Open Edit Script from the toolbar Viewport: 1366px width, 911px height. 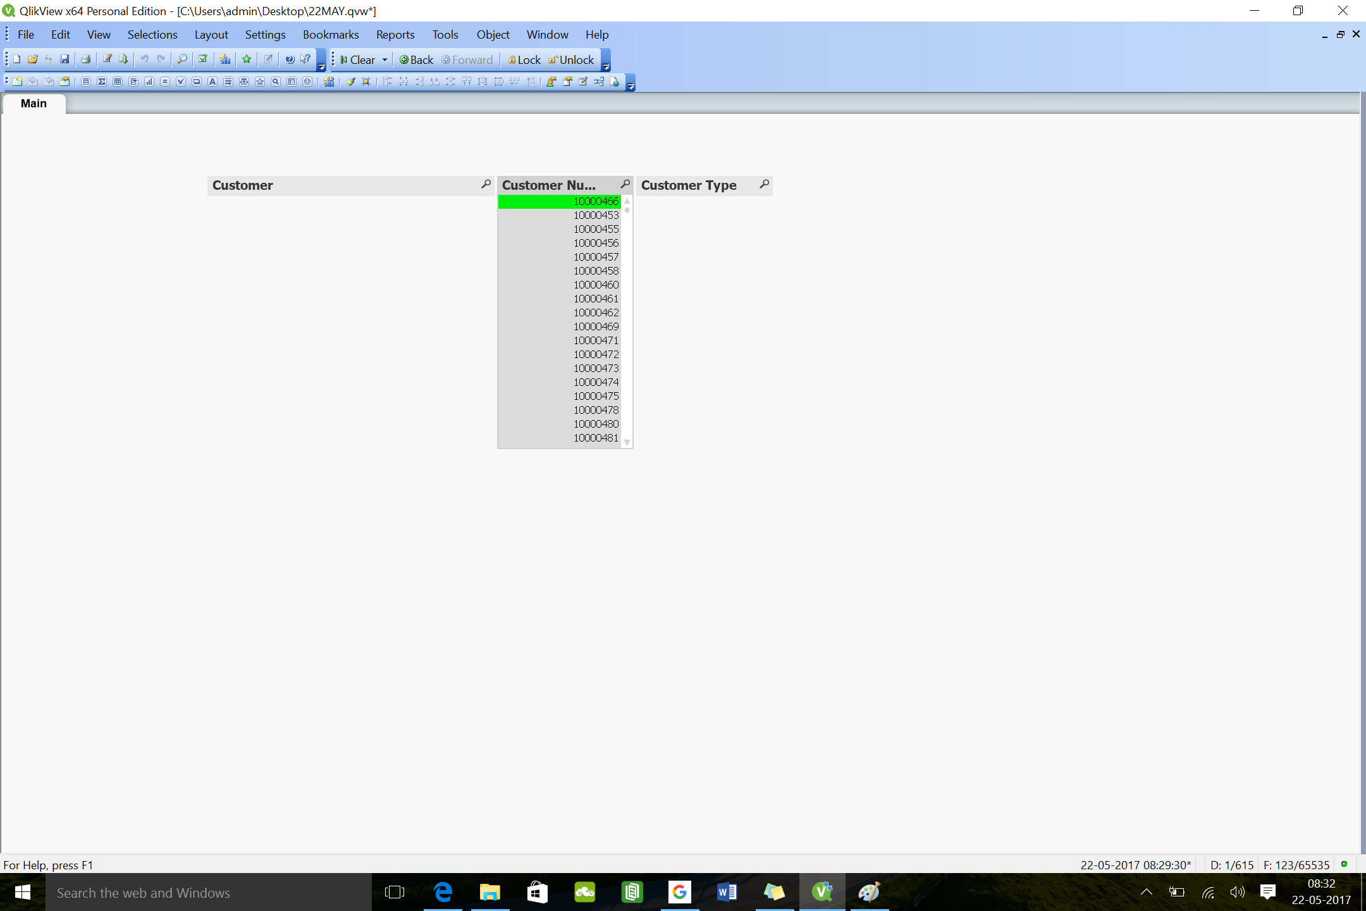(108, 59)
